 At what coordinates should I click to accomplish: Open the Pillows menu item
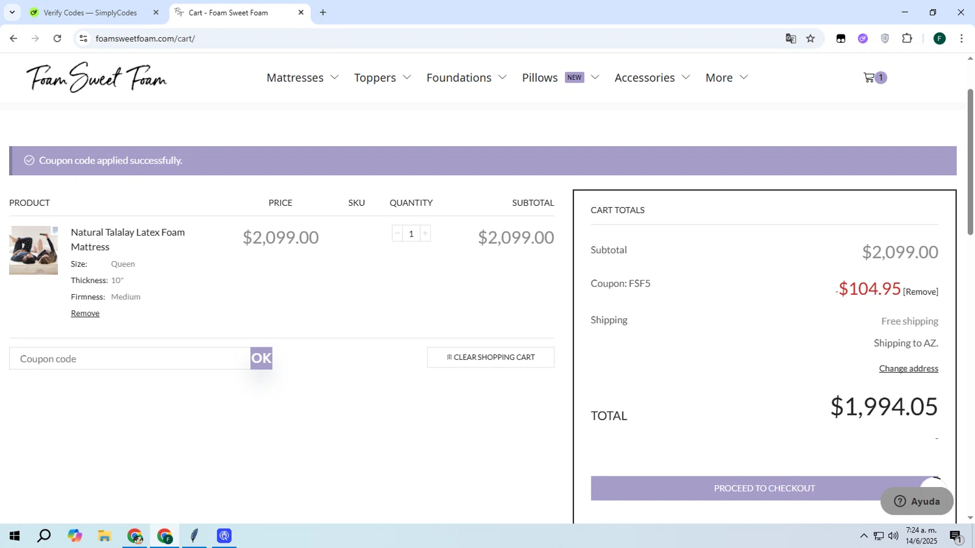539,77
